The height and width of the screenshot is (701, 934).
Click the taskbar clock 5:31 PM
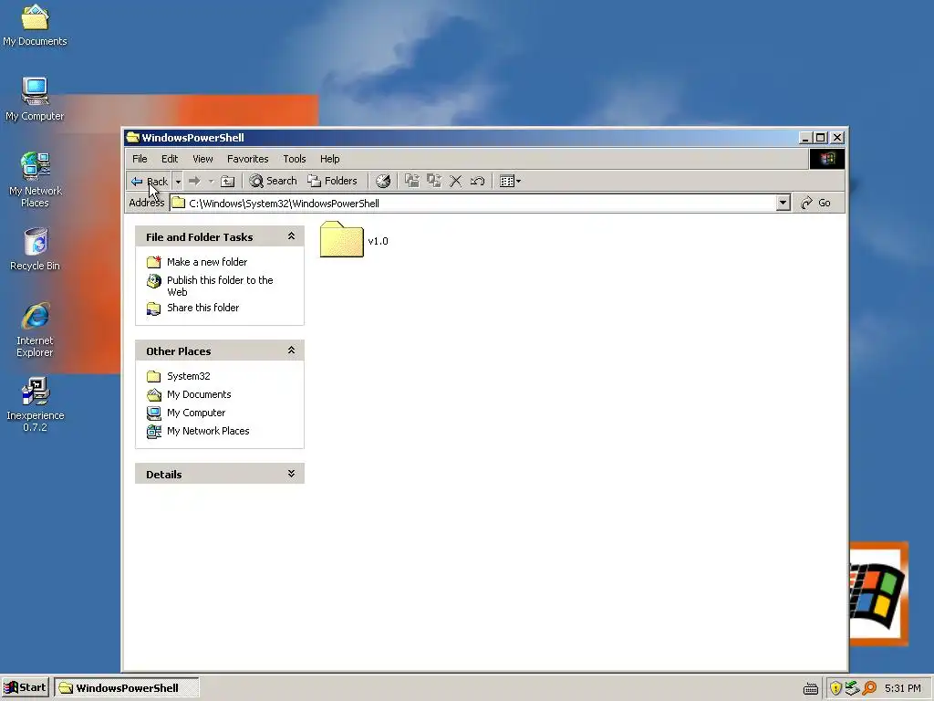coord(903,688)
